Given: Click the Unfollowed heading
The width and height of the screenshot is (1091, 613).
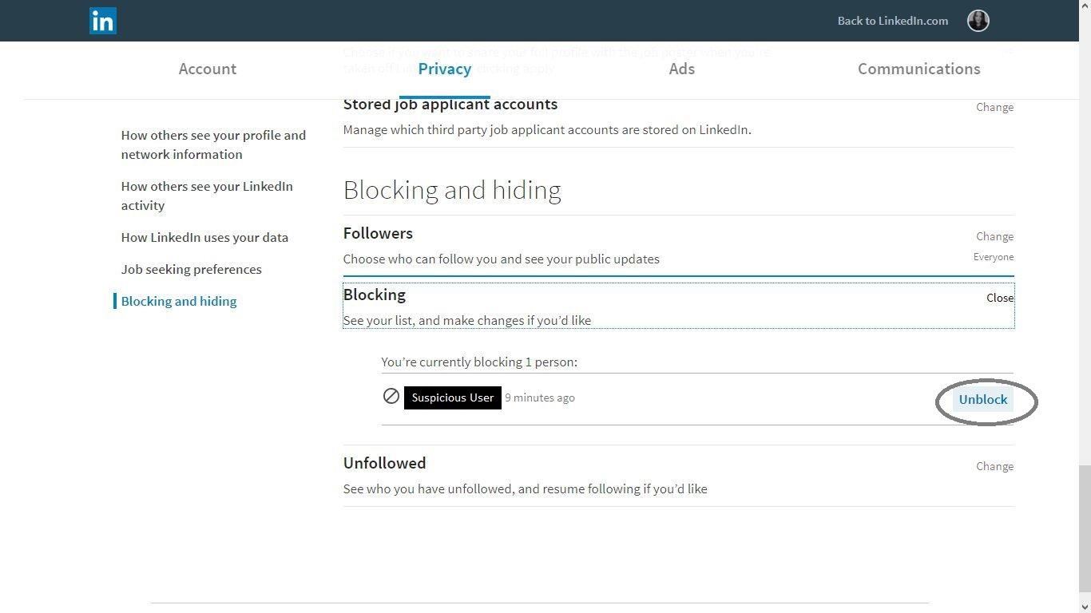Looking at the screenshot, I should [385, 463].
